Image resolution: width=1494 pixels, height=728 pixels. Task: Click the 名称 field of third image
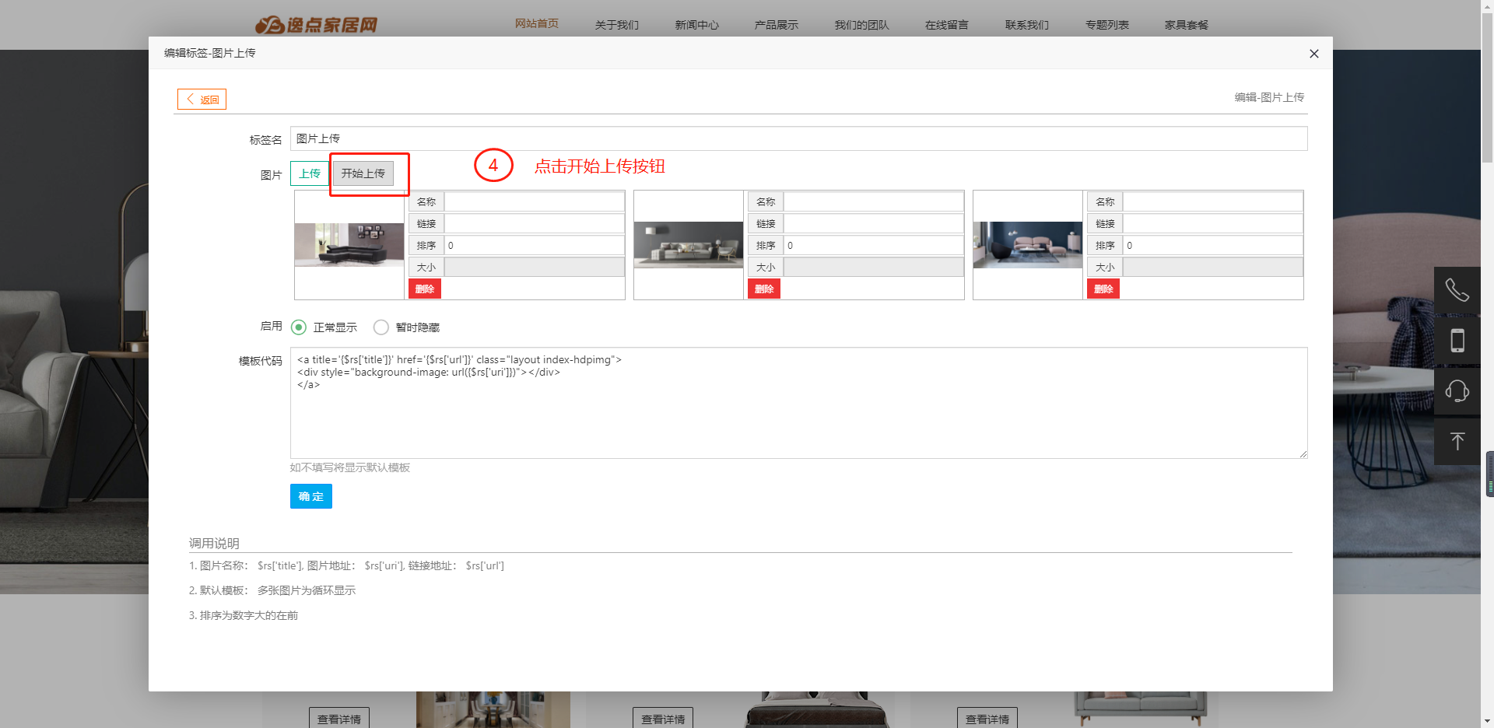pyautogui.click(x=1212, y=202)
